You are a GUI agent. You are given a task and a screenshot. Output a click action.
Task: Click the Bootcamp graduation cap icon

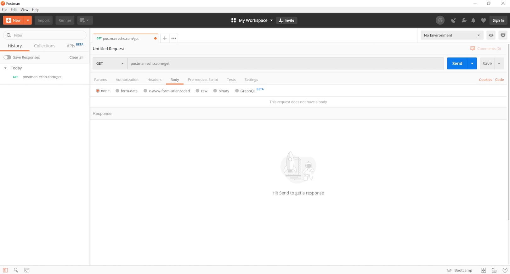coord(449,270)
